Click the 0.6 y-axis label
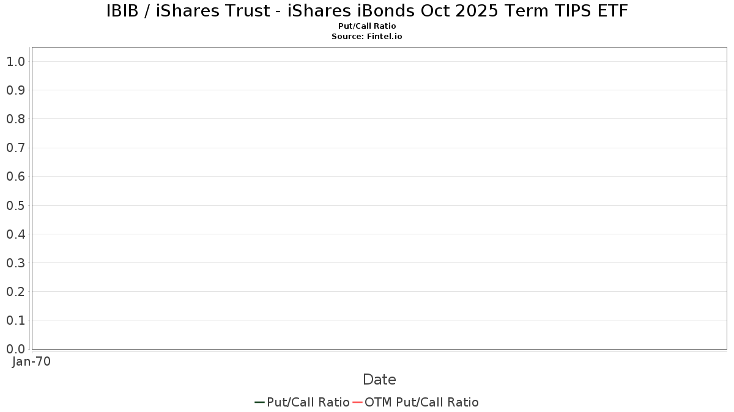 click(x=15, y=176)
